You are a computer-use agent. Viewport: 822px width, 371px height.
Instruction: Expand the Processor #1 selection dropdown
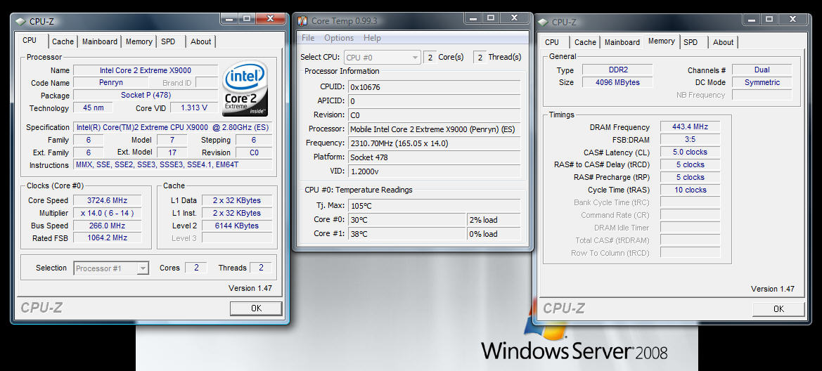pos(111,268)
